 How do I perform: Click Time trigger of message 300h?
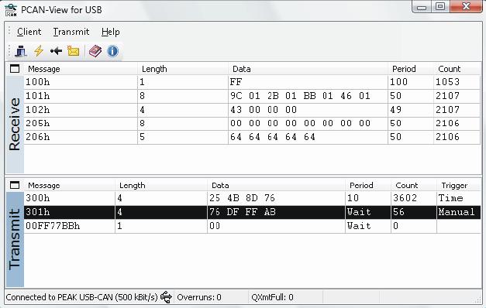[x=450, y=198]
